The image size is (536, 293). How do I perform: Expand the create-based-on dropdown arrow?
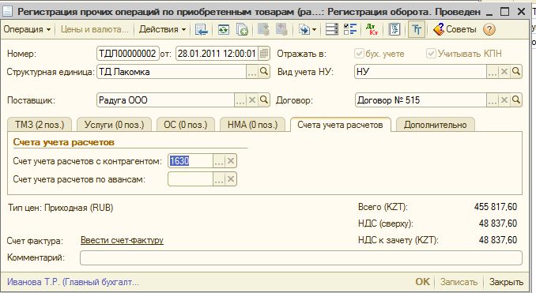pyautogui.click(x=314, y=30)
